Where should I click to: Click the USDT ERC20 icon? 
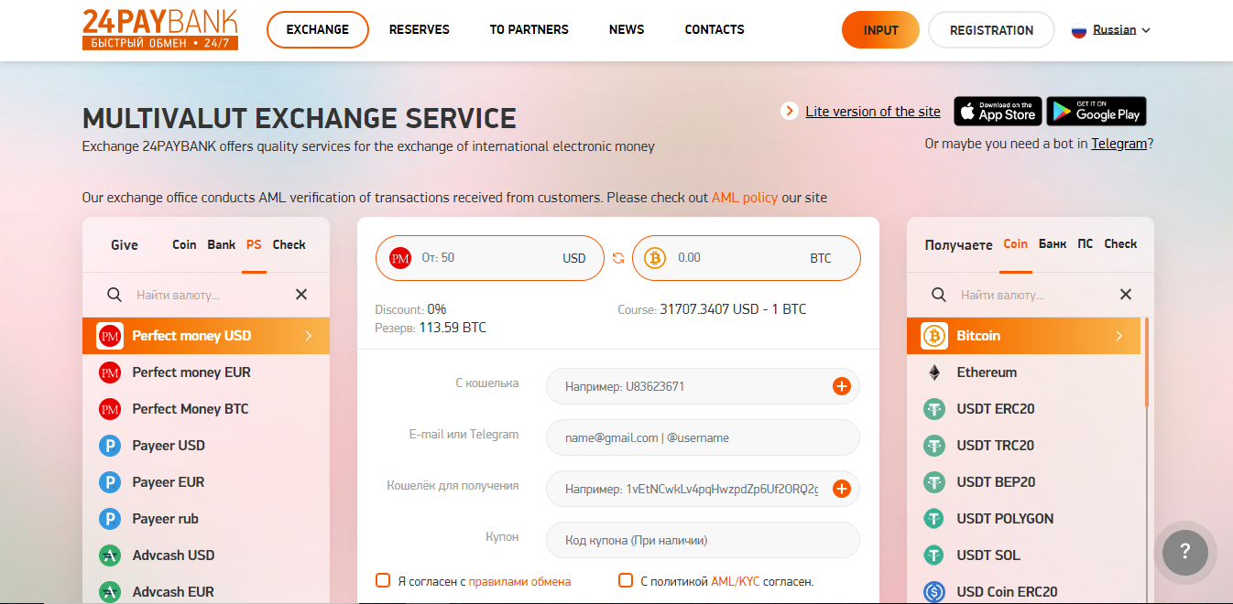coord(934,409)
